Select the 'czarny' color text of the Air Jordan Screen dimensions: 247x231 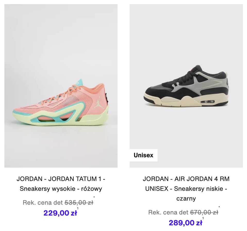186,199
